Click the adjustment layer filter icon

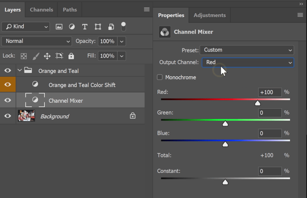coord(72,27)
